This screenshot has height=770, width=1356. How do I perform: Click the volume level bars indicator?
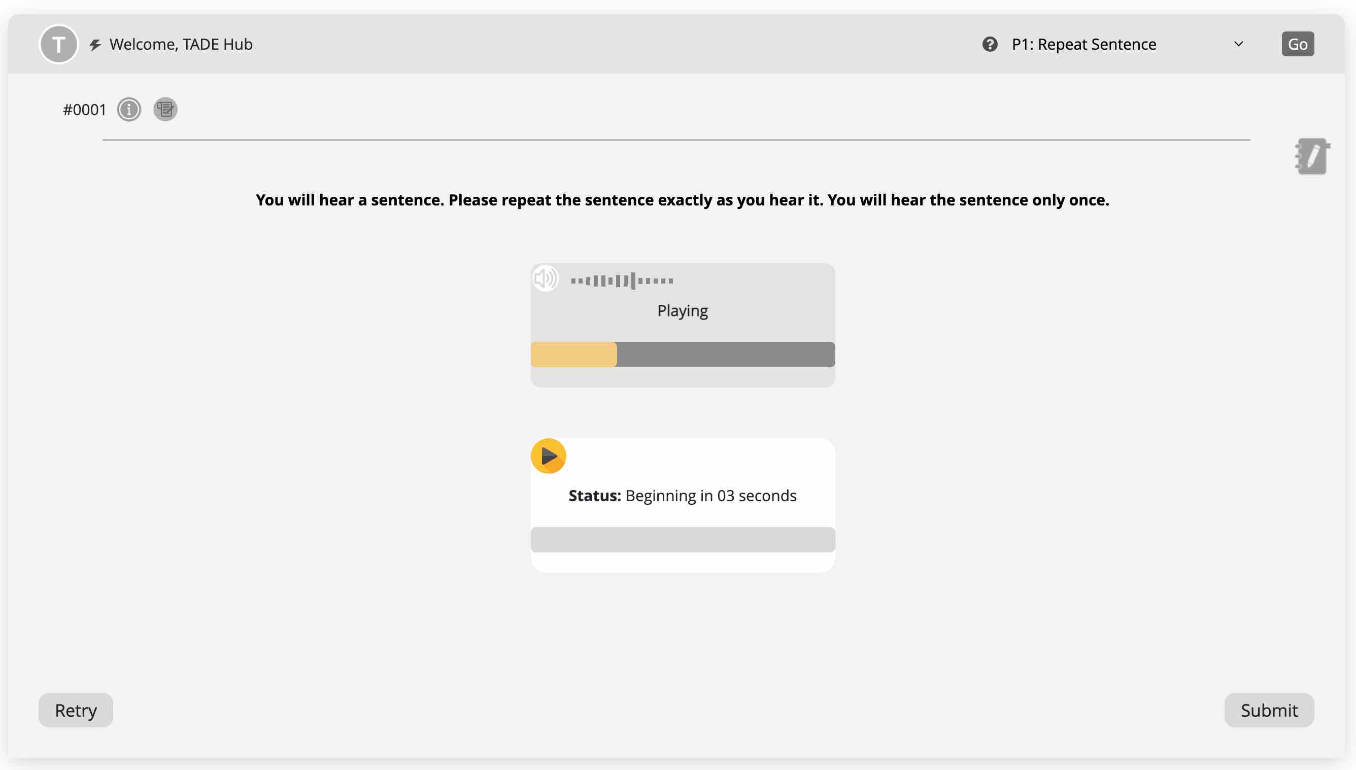coord(622,281)
